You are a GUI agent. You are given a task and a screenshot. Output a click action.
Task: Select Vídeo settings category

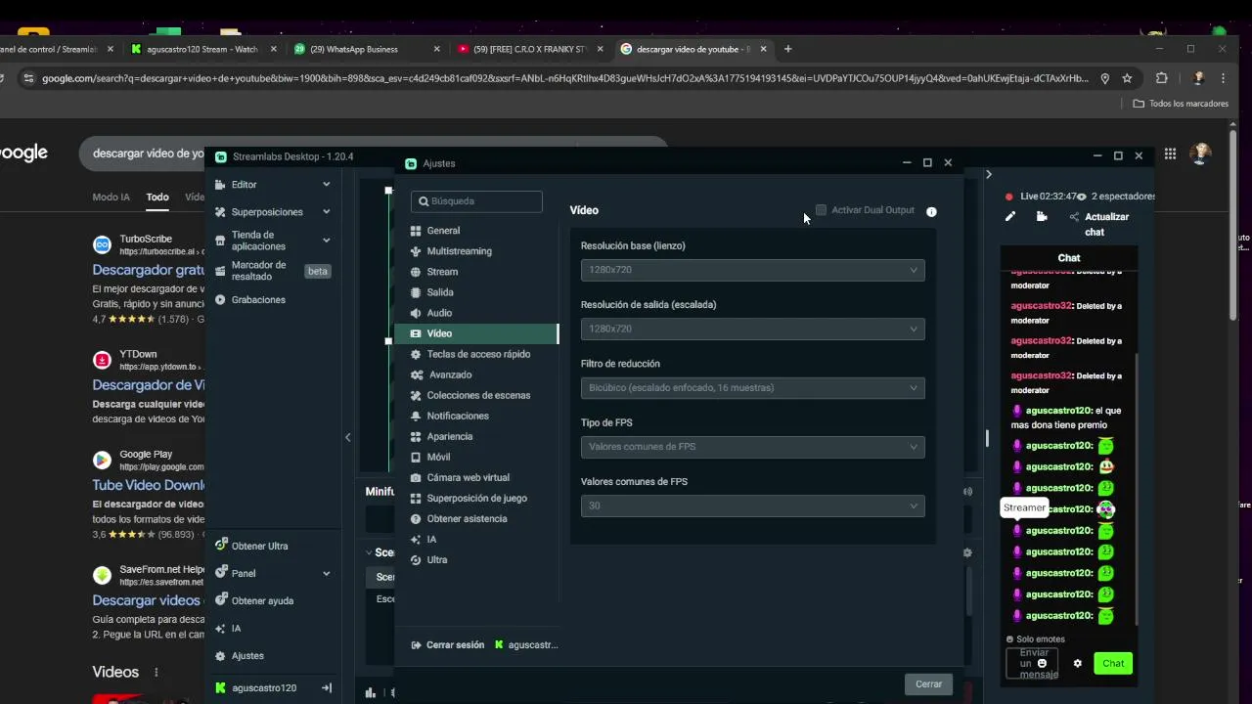[x=476, y=333]
